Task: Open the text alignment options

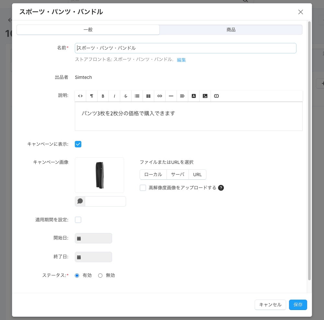Action: 182,96
